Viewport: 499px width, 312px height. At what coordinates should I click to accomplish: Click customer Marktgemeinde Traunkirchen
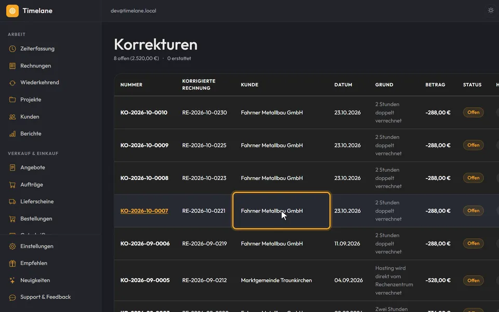(x=276, y=280)
